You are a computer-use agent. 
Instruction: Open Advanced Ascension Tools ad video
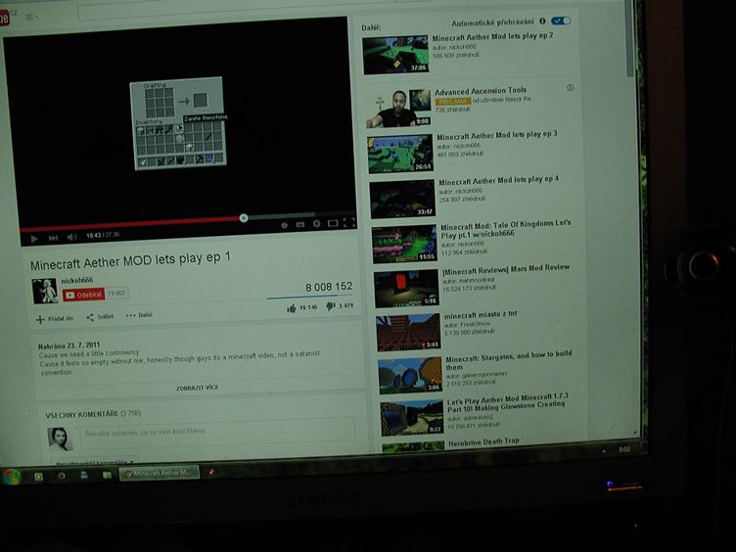[x=481, y=90]
